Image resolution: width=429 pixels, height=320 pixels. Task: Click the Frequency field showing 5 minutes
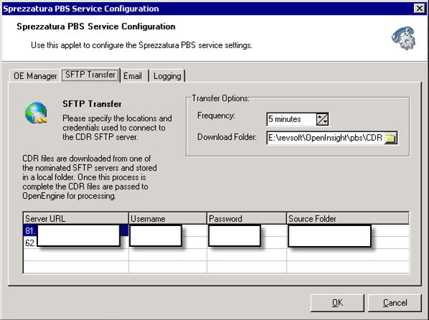291,119
